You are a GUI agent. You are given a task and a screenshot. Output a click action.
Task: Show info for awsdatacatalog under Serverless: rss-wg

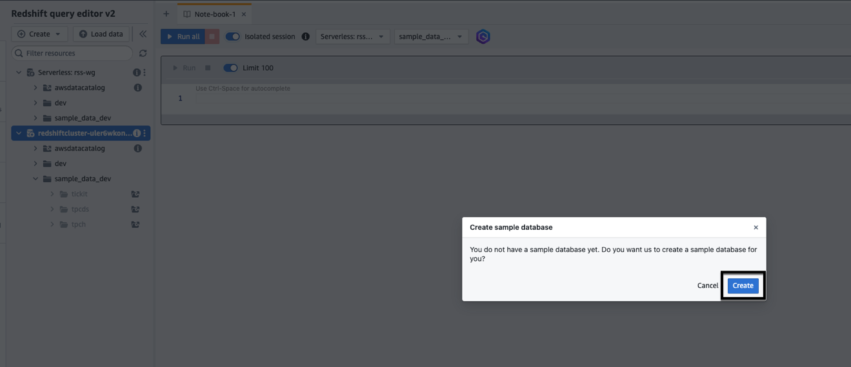click(137, 88)
